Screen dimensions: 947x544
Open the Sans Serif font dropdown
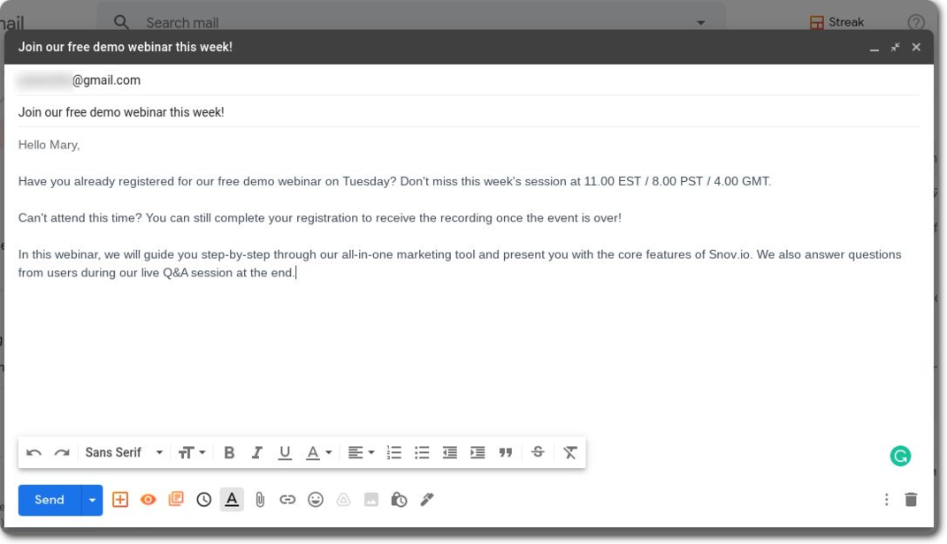tap(124, 453)
